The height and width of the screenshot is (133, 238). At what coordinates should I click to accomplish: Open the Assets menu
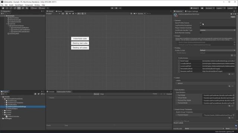coord(11,5)
